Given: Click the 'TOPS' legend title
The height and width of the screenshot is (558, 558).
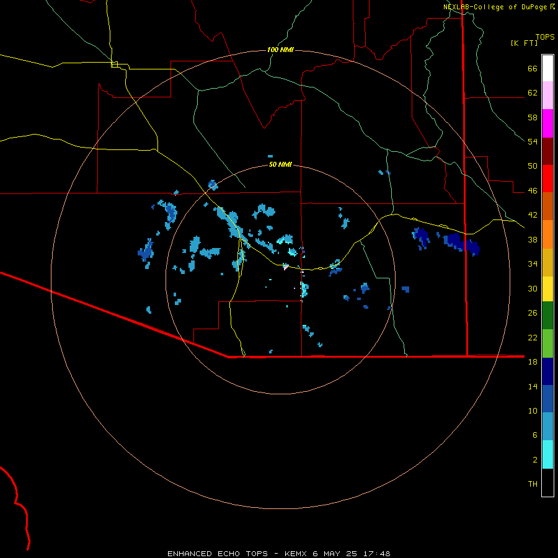Looking at the screenshot, I should [545, 37].
